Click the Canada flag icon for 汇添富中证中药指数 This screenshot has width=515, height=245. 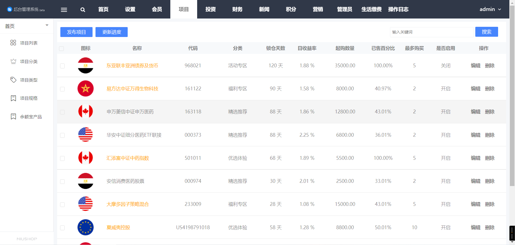[x=86, y=158]
